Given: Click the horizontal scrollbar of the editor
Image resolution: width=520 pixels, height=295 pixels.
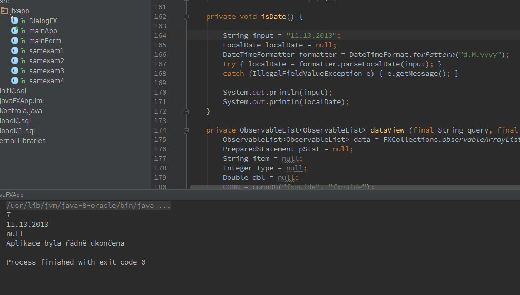Looking at the screenshot, I should (x=355, y=187).
